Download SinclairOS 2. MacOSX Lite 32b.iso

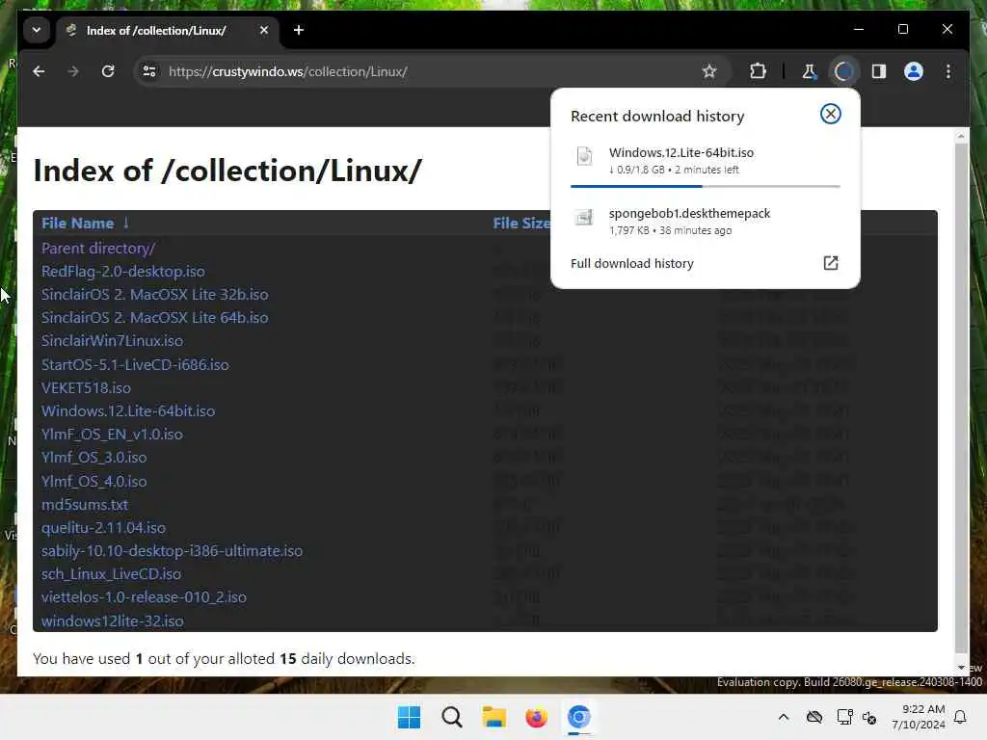154,295
